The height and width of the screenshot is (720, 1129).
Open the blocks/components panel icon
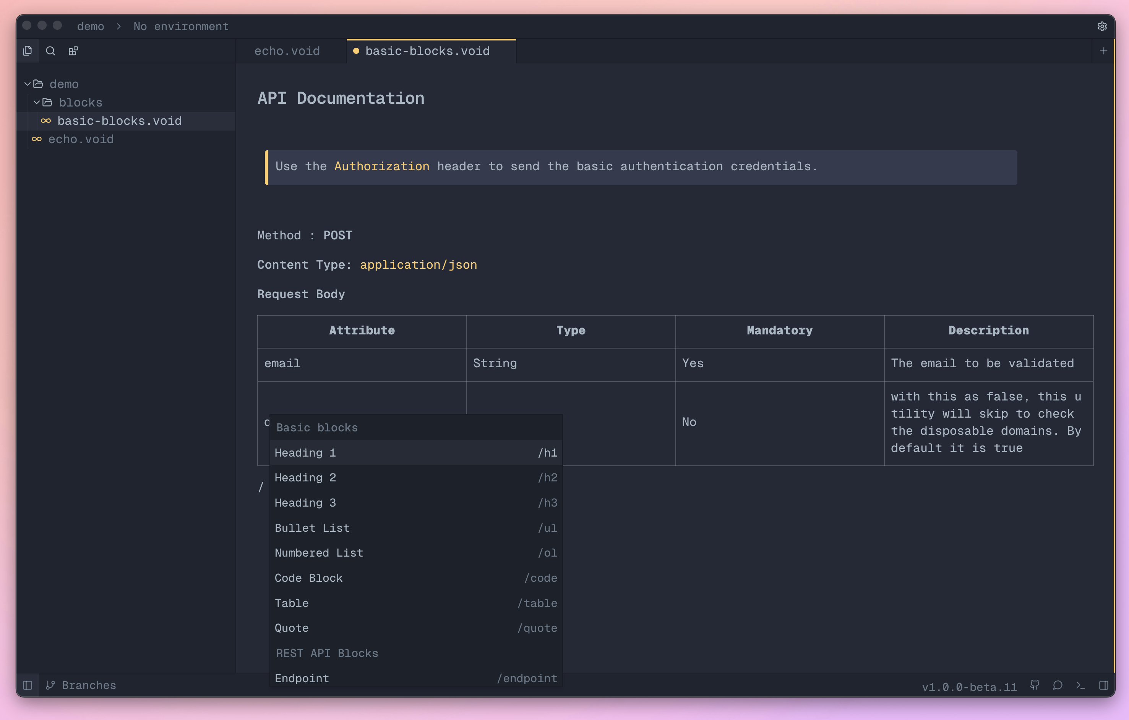[x=73, y=51]
